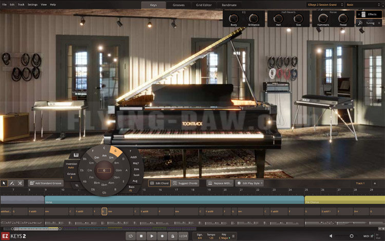Toggle the Sus4 chord modifier

click(x=136, y=175)
